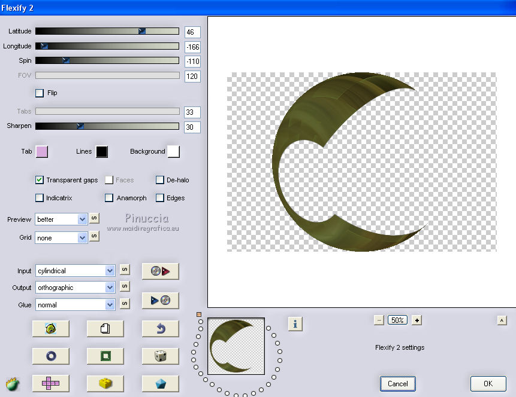Click the FOV value field showing 120
This screenshot has height=397, width=516.
click(192, 77)
